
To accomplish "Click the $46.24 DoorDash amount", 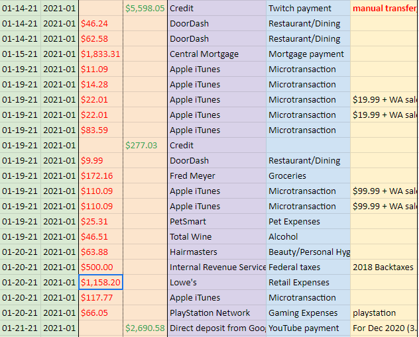I will coord(101,23).
